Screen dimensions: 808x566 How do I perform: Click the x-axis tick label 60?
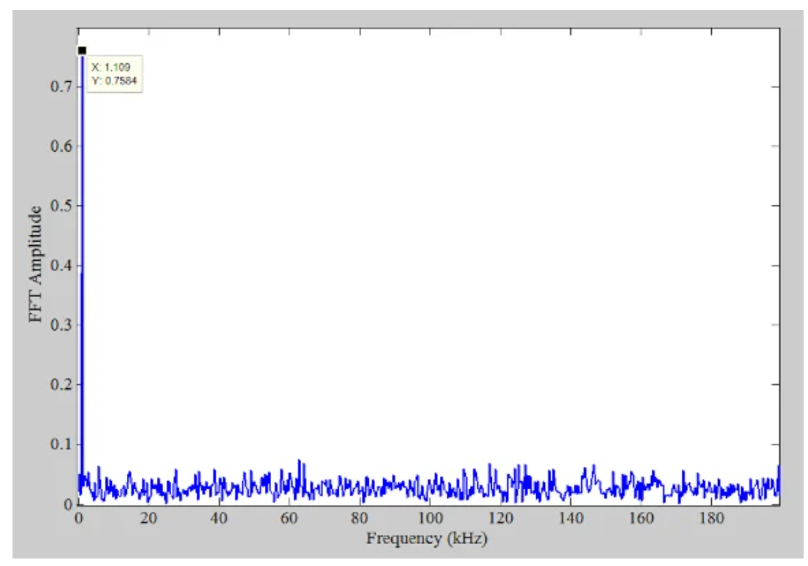click(x=289, y=519)
